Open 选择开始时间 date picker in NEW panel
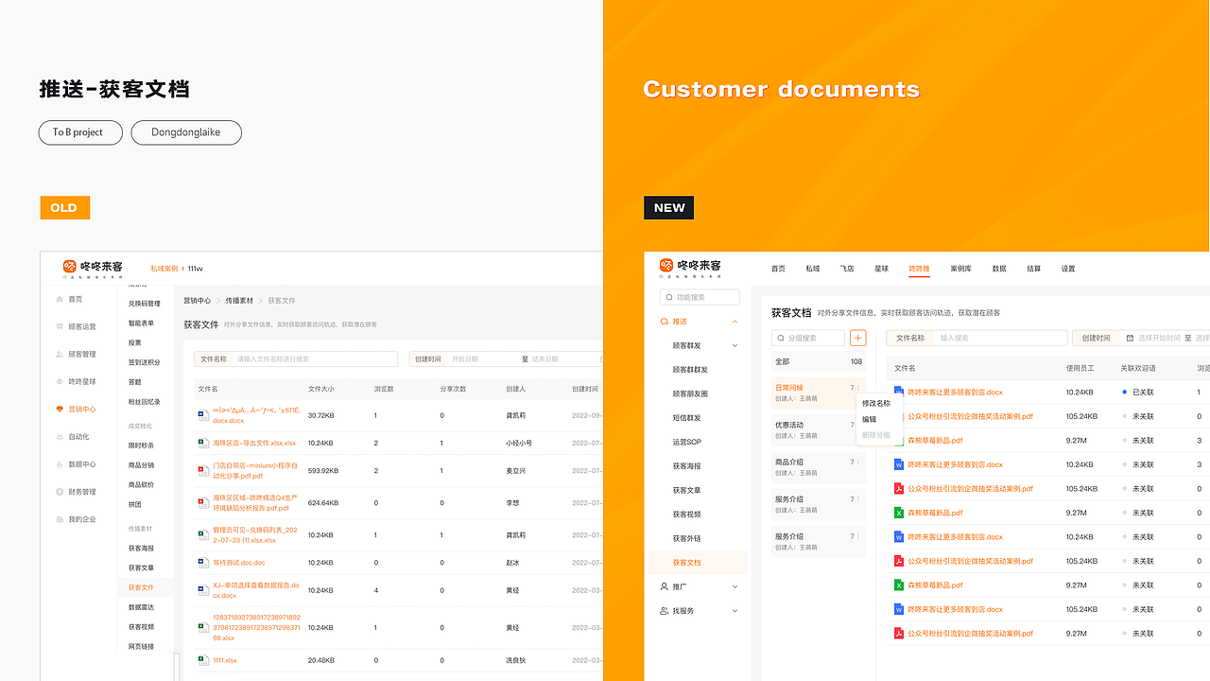Screen dimensions: 1210x681 coord(1159,338)
